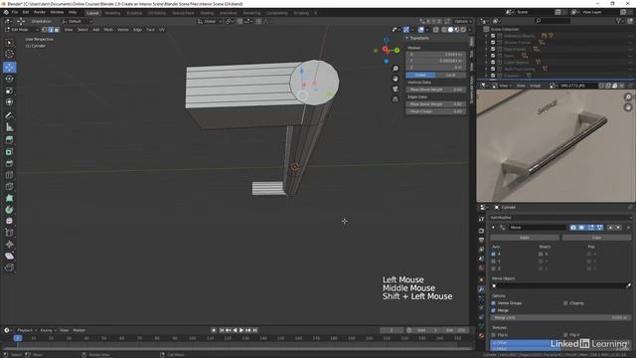Select the Bevel tool
This screenshot has height=358, width=636.
pyautogui.click(x=9, y=163)
